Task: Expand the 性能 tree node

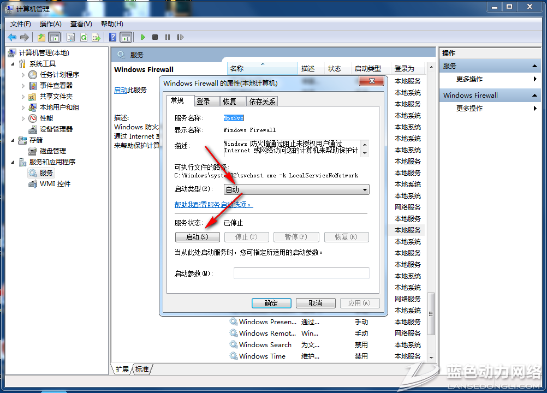Action: [x=23, y=118]
